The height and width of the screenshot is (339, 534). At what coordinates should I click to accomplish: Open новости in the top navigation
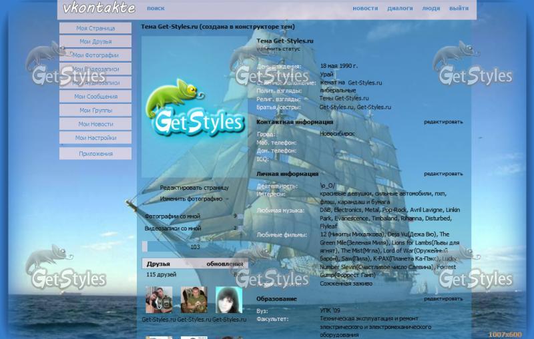[x=365, y=9]
